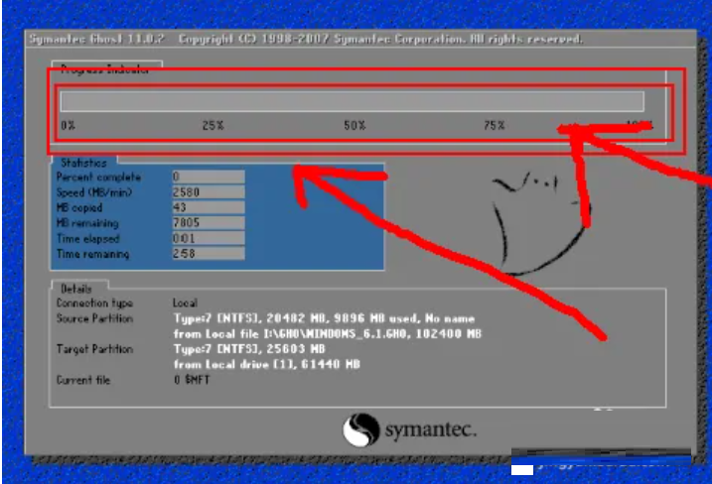Select the Time remaining value field
The image size is (712, 484).
point(208,255)
